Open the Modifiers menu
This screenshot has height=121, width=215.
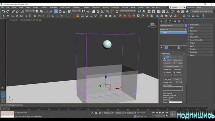pos(44,7)
